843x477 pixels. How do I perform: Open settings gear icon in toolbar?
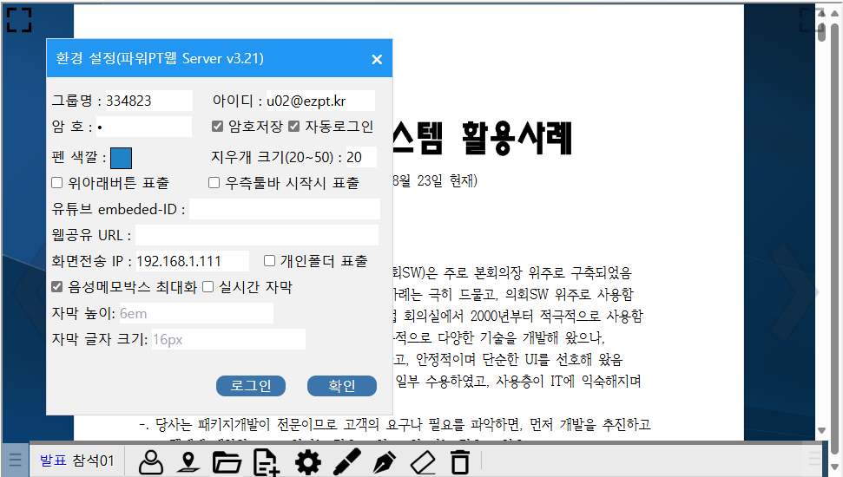click(308, 462)
